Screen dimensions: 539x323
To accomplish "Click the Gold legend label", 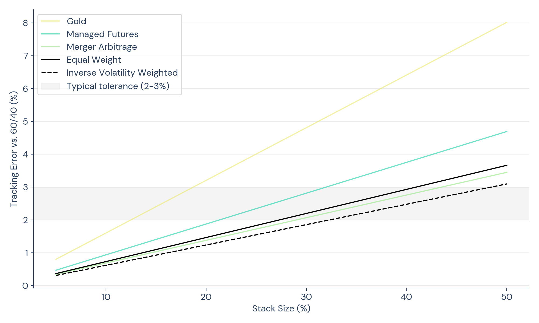I will coord(76,21).
